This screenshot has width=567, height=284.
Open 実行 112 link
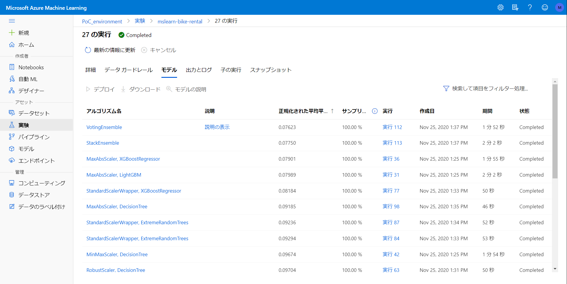coord(392,127)
